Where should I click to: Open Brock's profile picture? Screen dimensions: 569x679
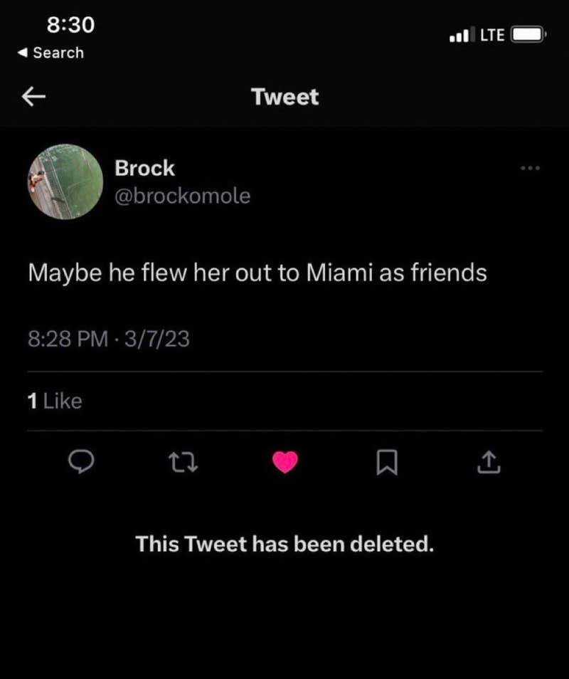65,181
